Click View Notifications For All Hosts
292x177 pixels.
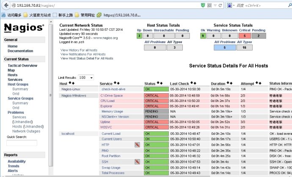(83, 54)
